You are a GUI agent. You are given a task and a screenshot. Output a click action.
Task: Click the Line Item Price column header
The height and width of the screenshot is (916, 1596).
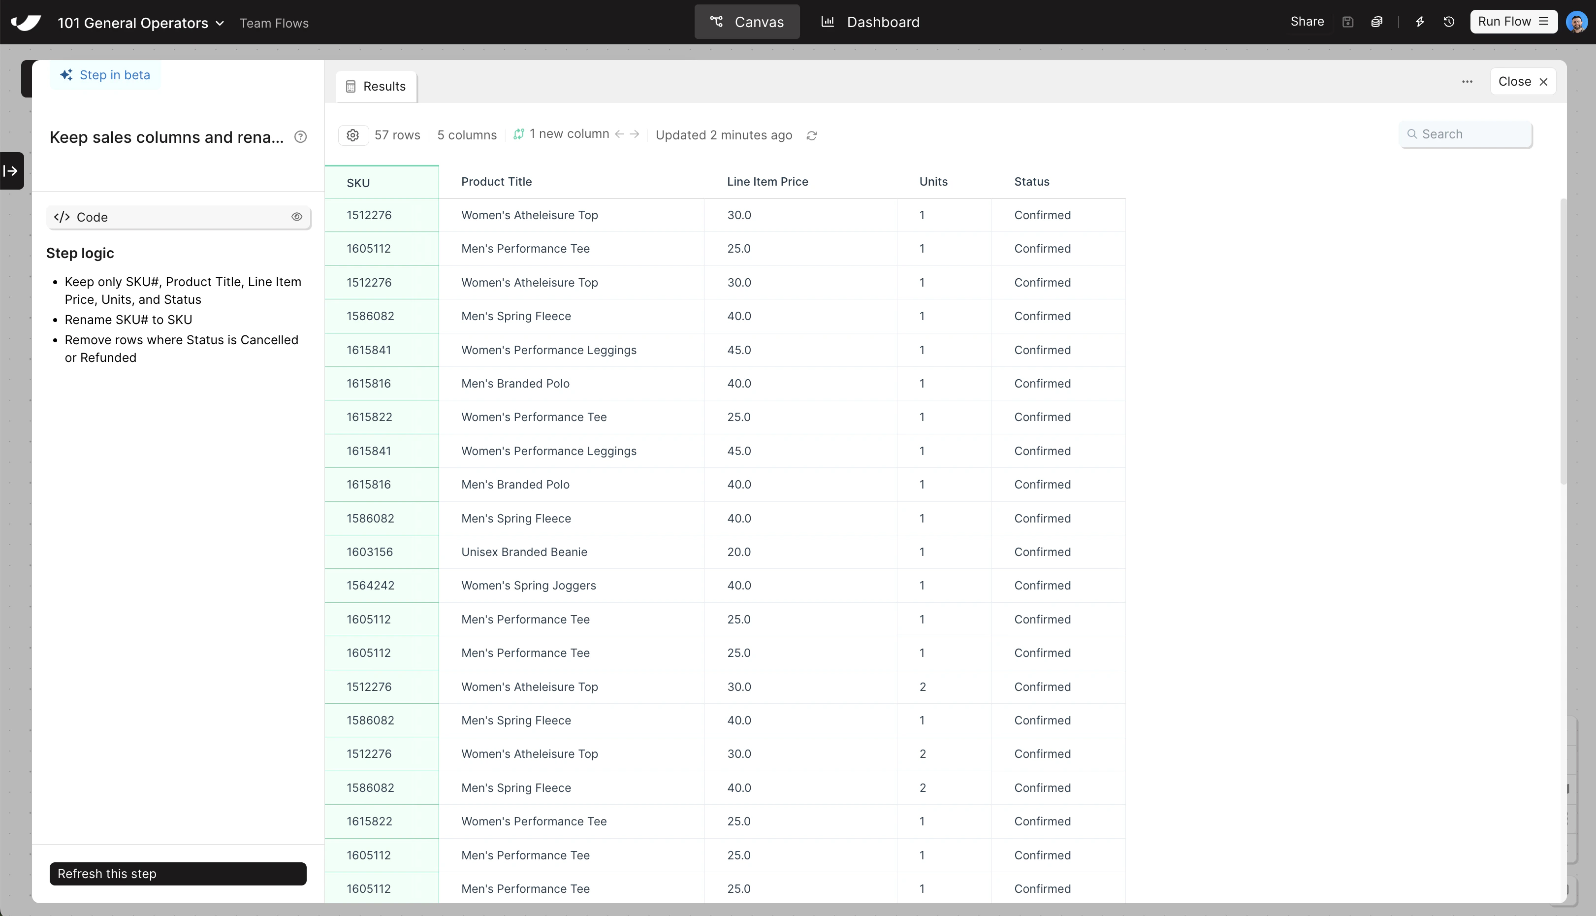800,182
